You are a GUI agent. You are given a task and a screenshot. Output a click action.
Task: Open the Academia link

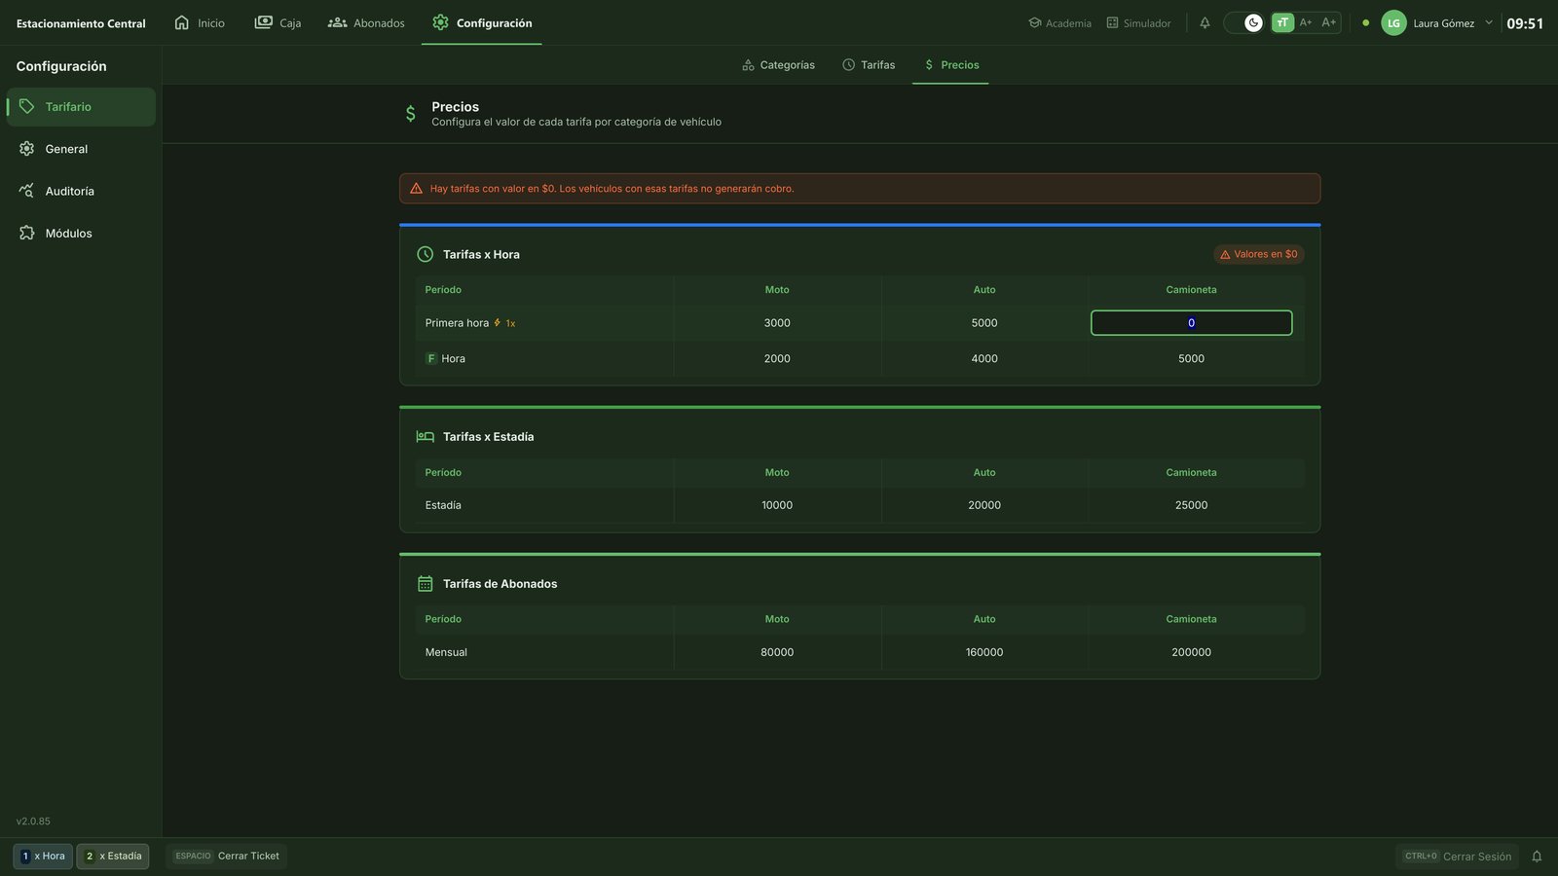click(1059, 22)
